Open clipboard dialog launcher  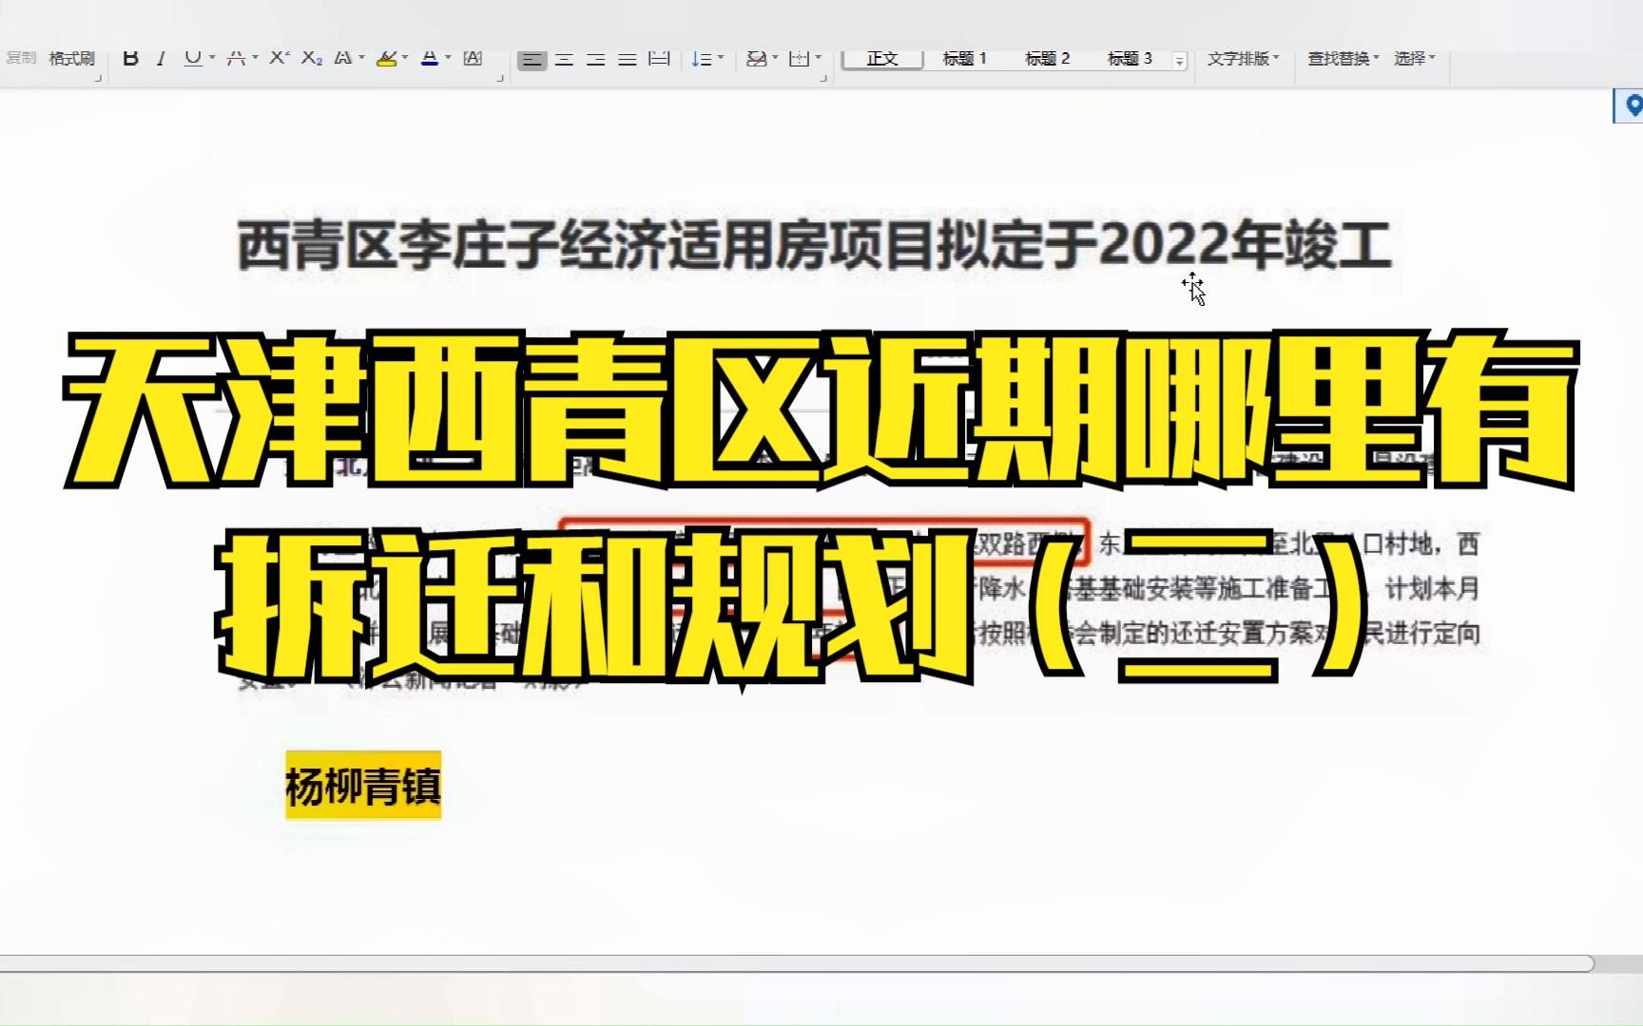98,78
